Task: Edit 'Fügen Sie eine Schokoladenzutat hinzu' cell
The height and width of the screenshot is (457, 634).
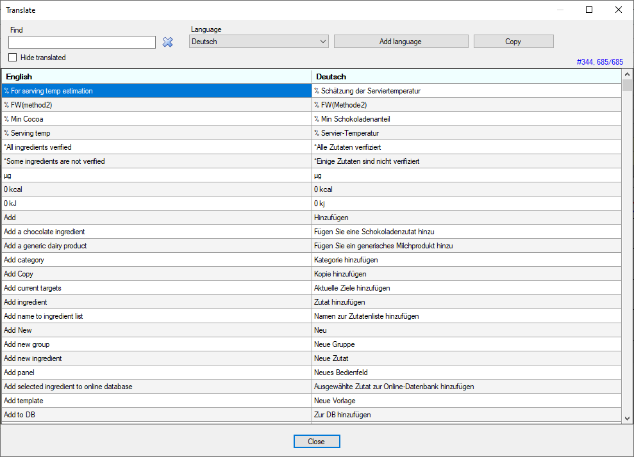Action: (467, 232)
